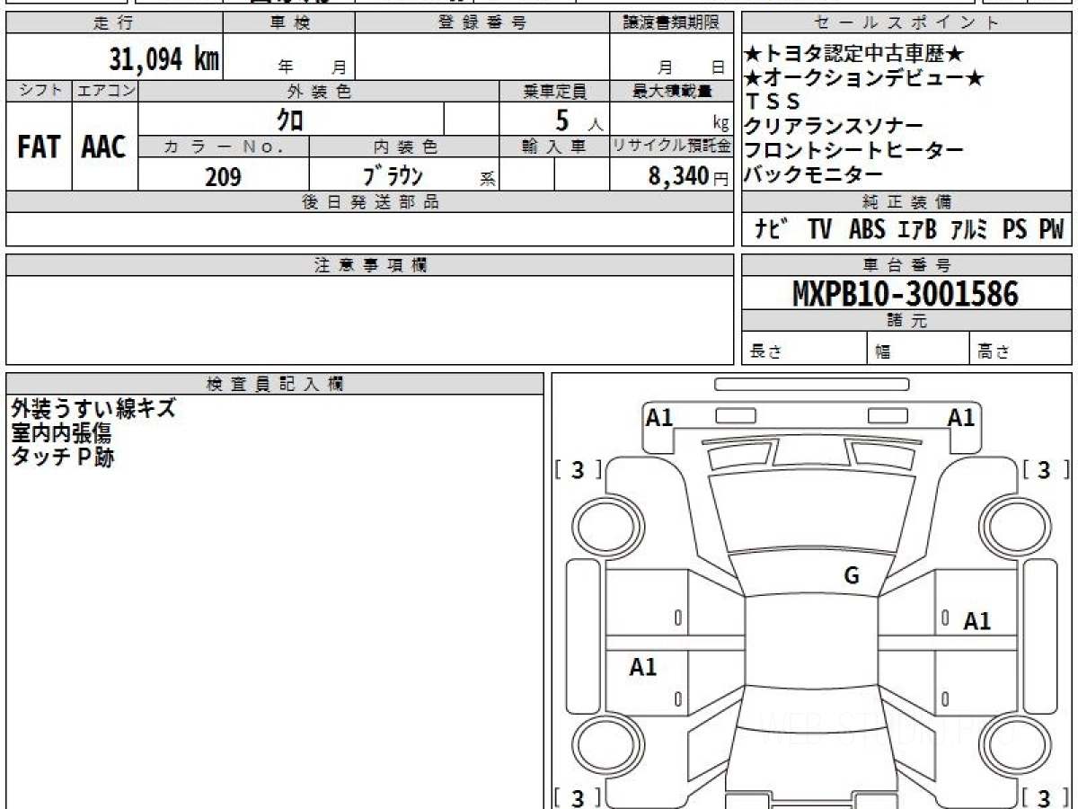
Task: Click the 車検 header cell
Action: (289, 23)
